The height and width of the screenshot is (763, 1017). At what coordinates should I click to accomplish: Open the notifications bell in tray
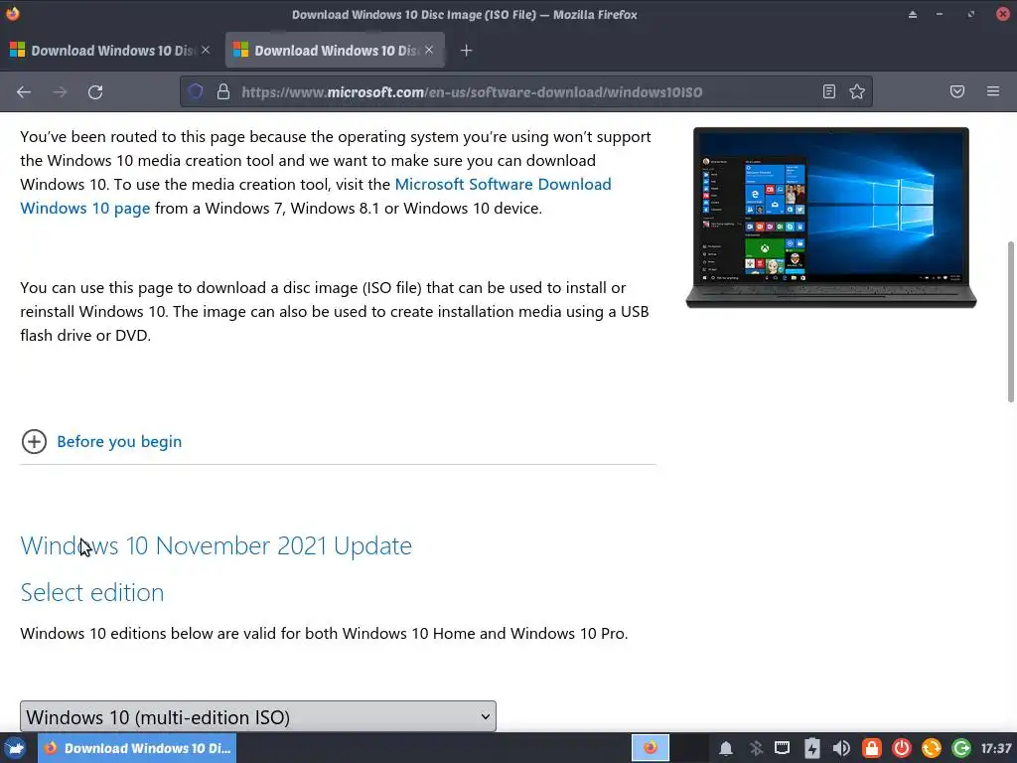coord(726,748)
